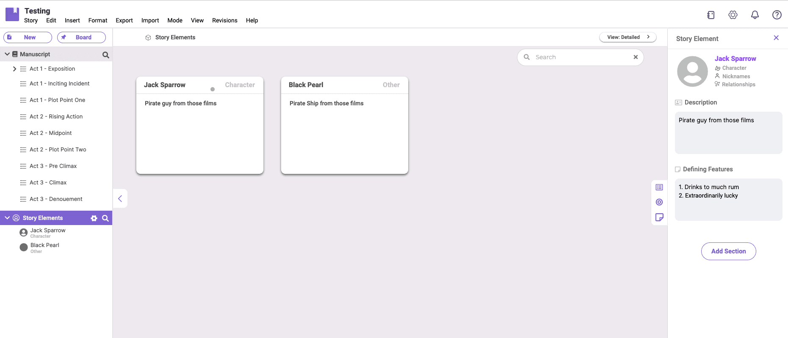Viewport: 788px width, 338px height.
Task: Open the Import menu
Action: click(150, 20)
